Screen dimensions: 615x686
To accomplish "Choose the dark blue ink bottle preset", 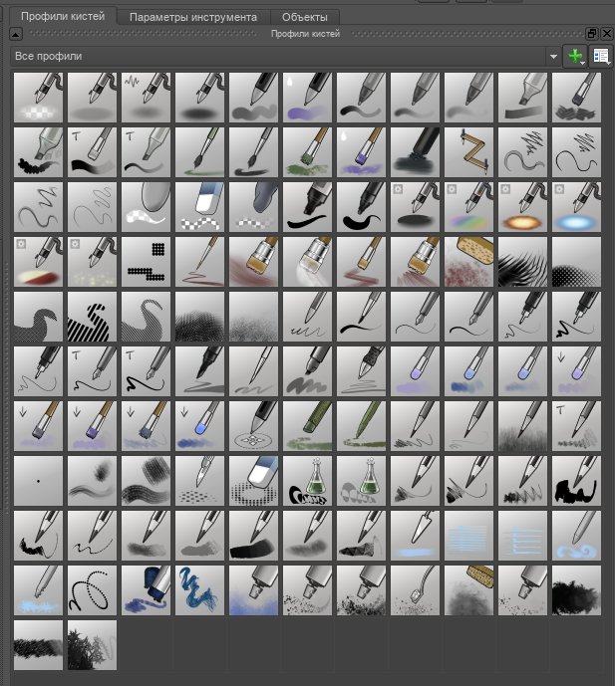I will (x=146, y=590).
